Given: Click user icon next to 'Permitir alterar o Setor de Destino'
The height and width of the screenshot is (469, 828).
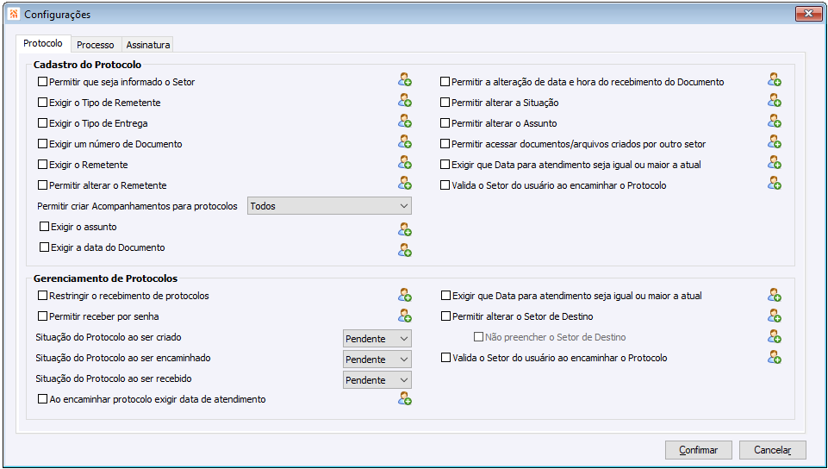Looking at the screenshot, I should point(775,316).
